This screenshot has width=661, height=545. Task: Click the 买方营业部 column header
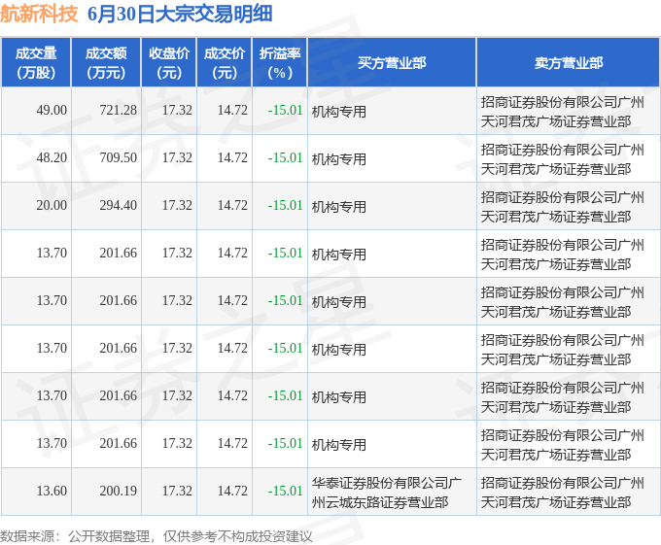(392, 62)
